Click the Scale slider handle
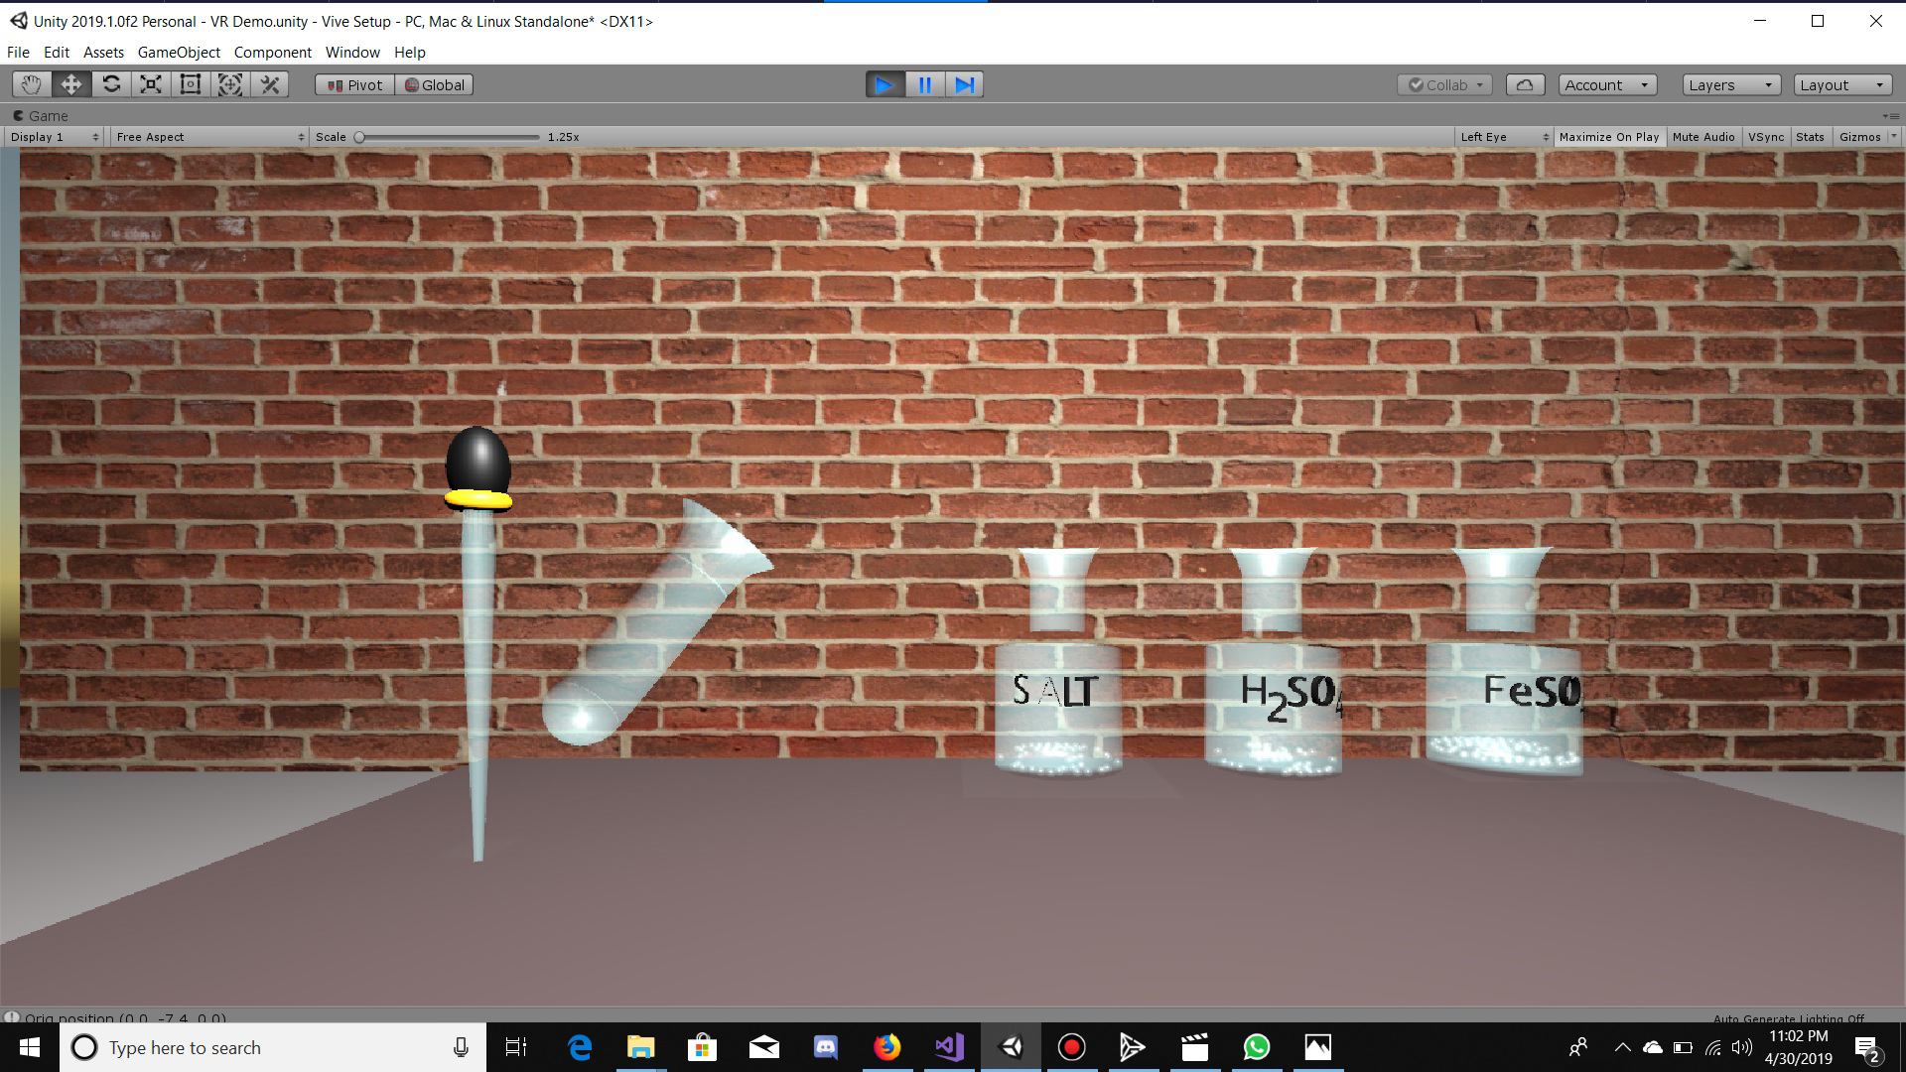 click(359, 137)
